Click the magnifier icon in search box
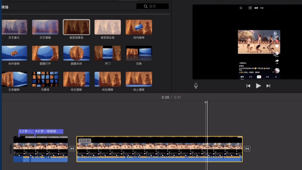 point(146,6)
